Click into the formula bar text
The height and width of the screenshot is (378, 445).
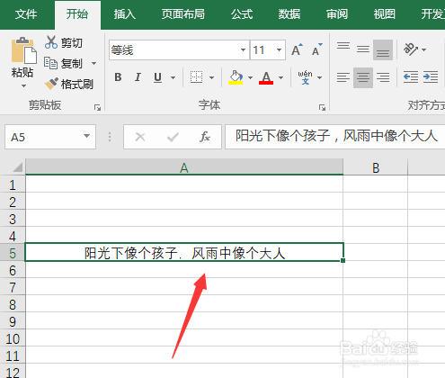tap(336, 136)
